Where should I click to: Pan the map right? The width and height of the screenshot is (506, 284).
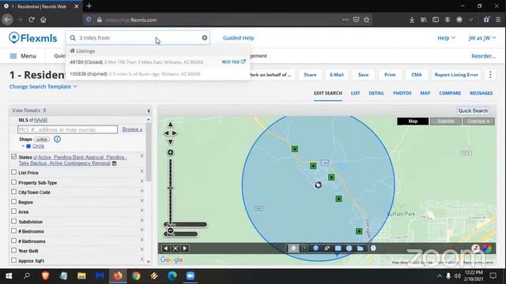tap(175, 133)
